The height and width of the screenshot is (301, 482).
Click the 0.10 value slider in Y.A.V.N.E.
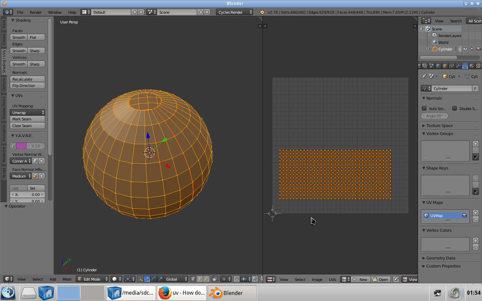35,146
